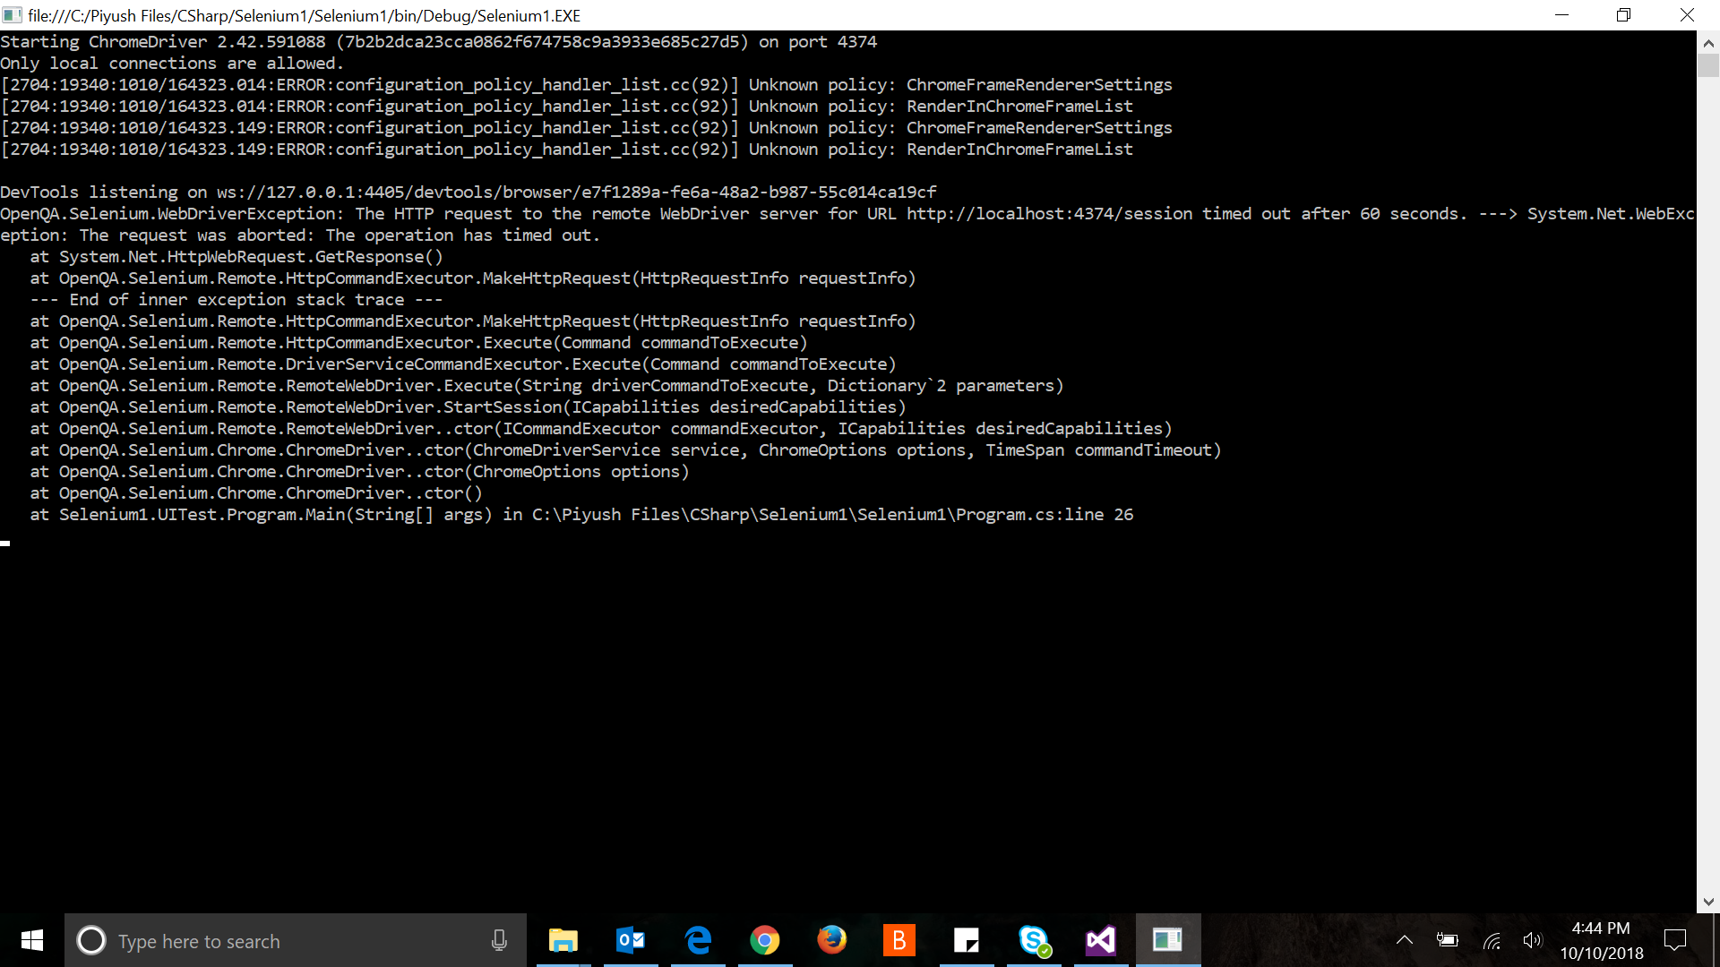Image resolution: width=1720 pixels, height=967 pixels.
Task: Open Visual Studio from the taskbar
Action: click(x=1101, y=940)
